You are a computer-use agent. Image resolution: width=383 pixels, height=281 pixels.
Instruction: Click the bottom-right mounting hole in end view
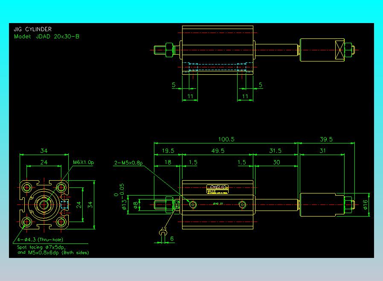pos(61,222)
